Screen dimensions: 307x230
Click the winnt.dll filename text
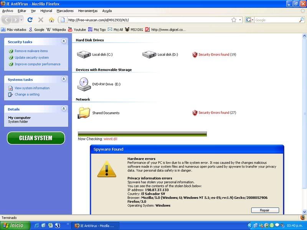pyautogui.click(x=111, y=139)
